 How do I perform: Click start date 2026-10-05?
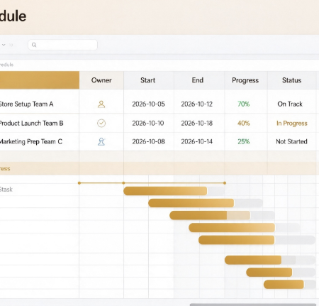point(148,104)
